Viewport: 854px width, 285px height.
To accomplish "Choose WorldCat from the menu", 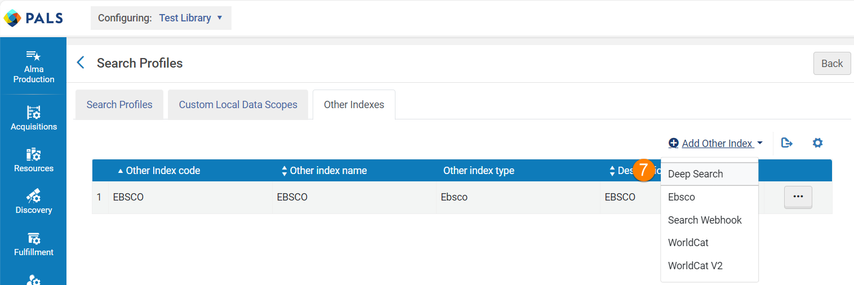I will click(710, 243).
